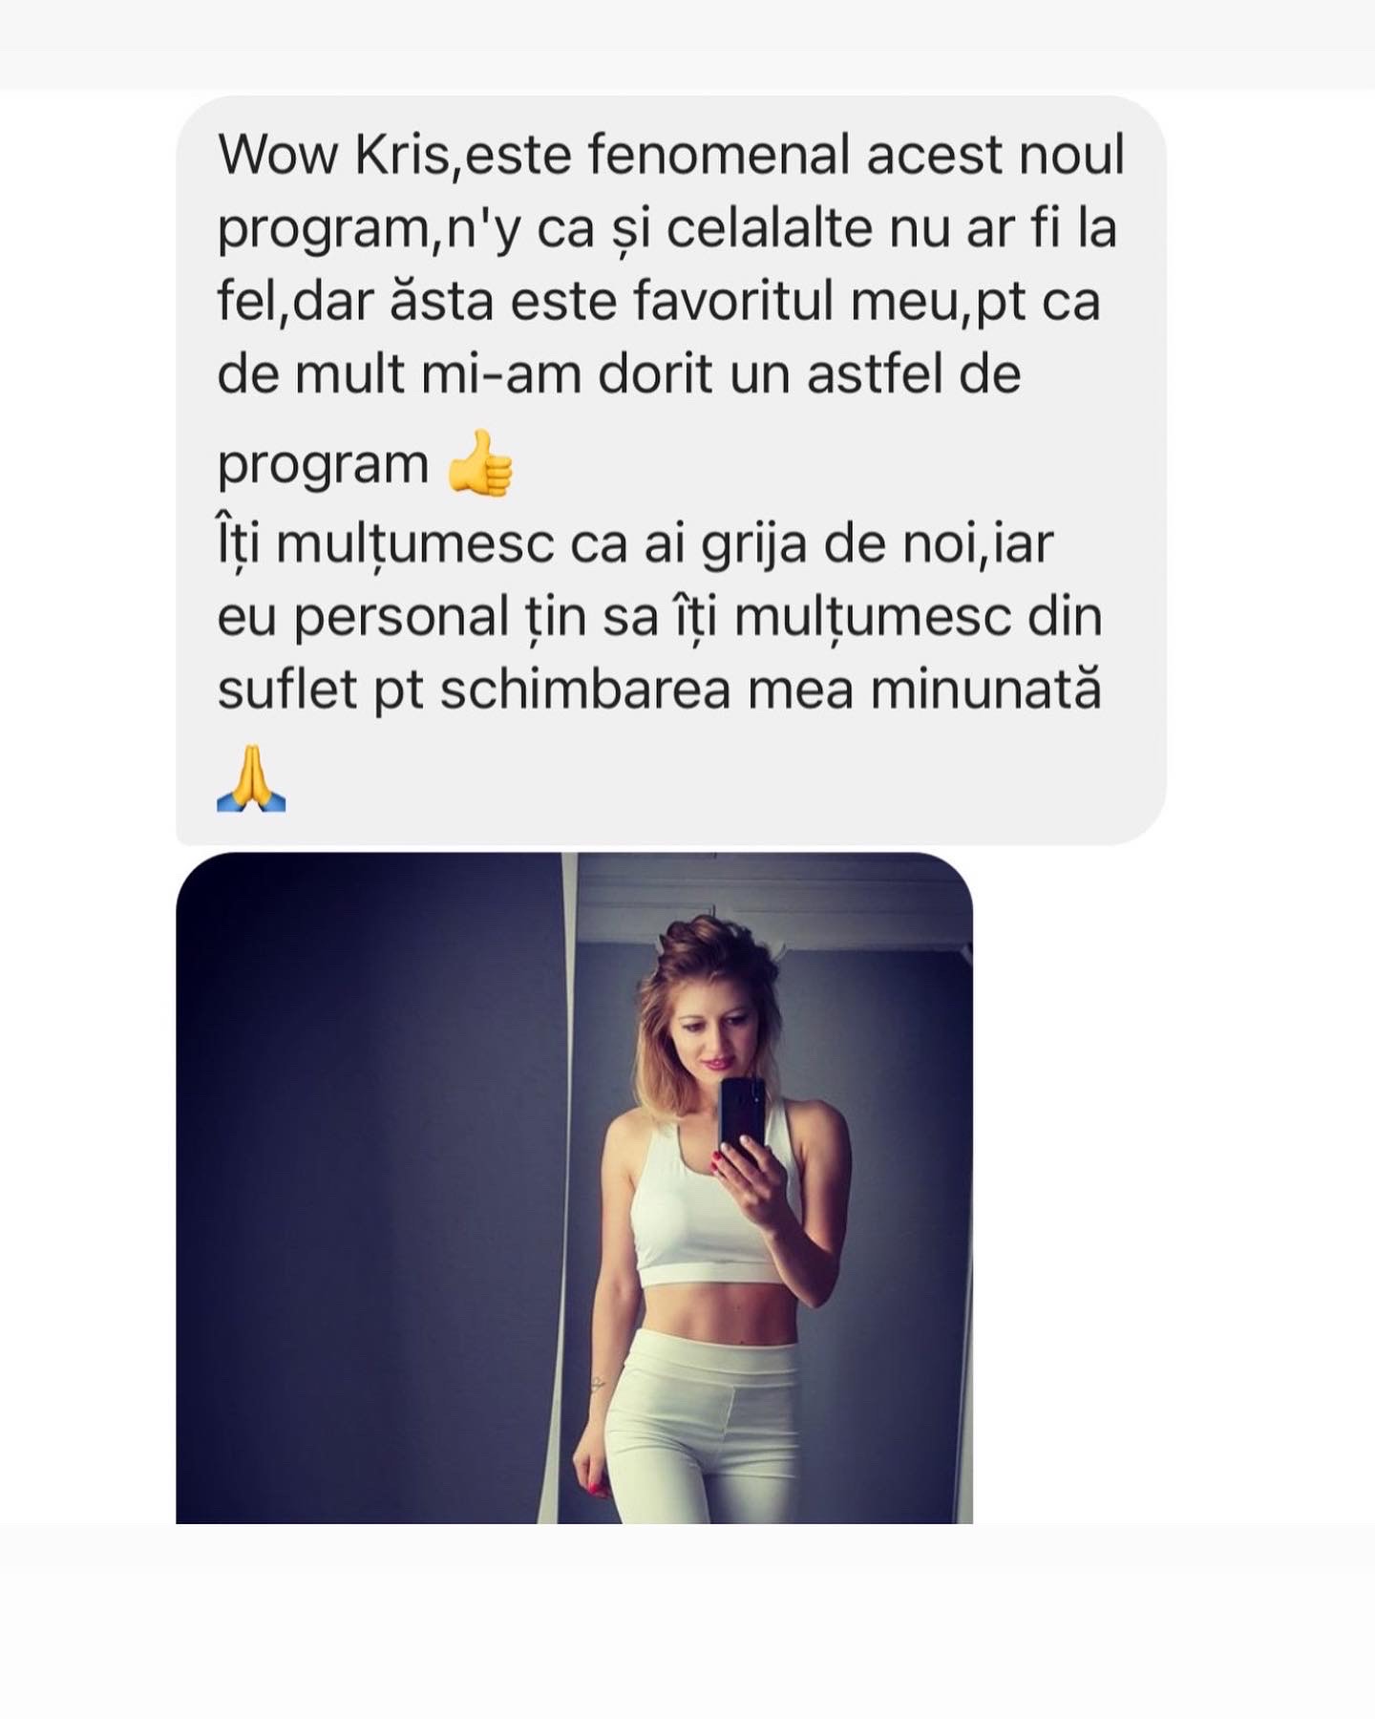Click the word "fenomenal" in the message
The image size is (1375, 1719).
coord(718,154)
